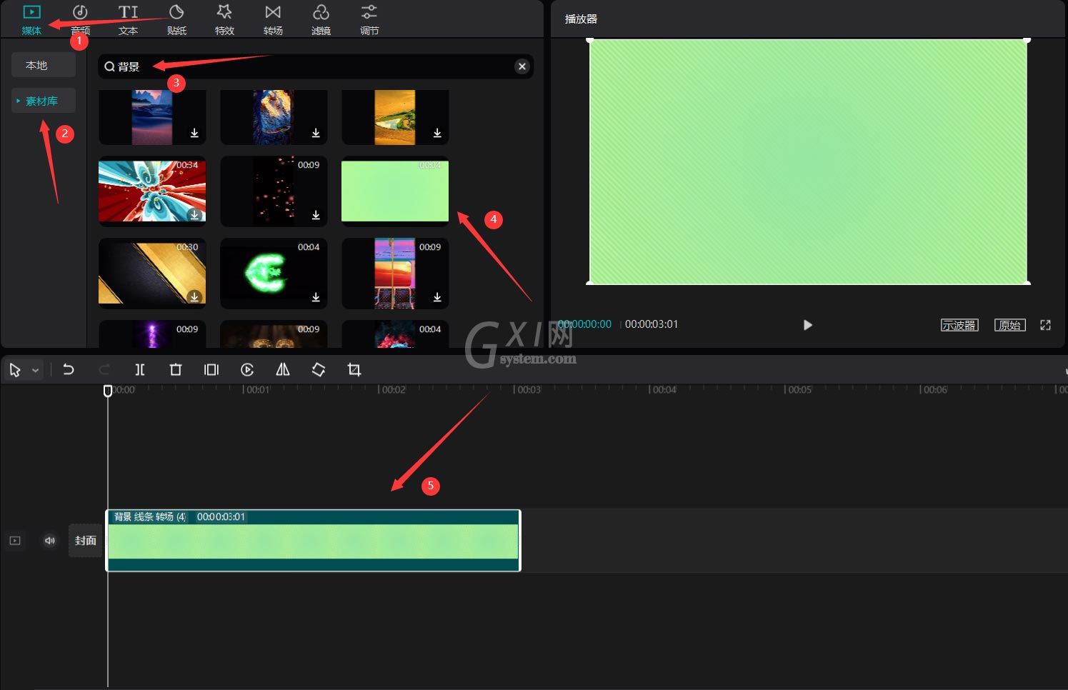Image resolution: width=1068 pixels, height=690 pixels.
Task: Click the 00:05 mark on timeline ruler
Action: point(799,390)
